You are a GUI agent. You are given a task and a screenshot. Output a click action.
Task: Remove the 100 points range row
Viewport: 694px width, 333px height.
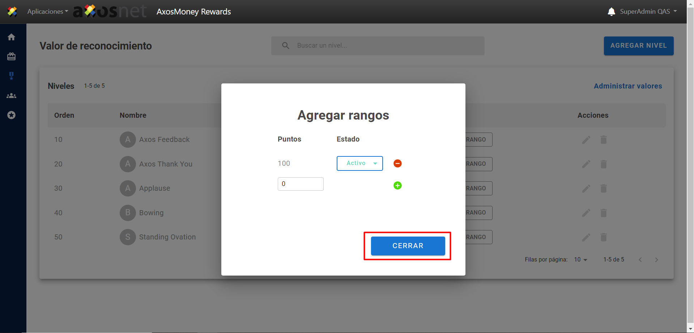(397, 164)
